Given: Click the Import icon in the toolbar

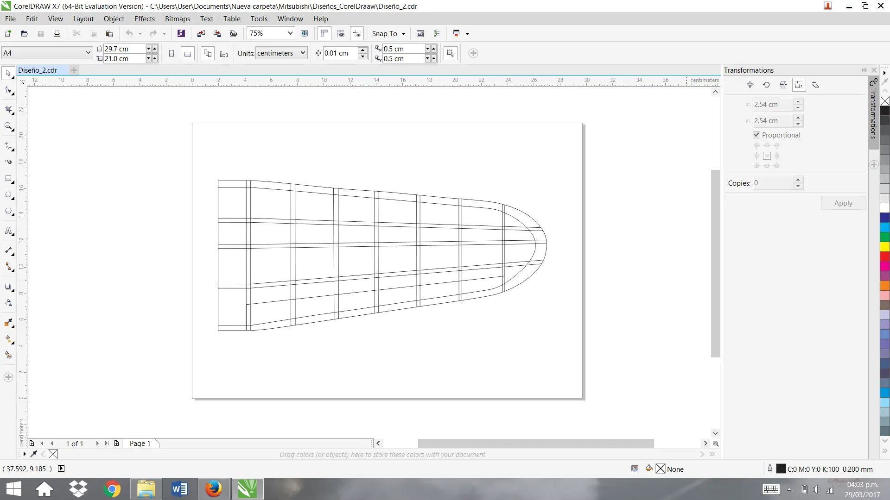Looking at the screenshot, I should point(201,33).
